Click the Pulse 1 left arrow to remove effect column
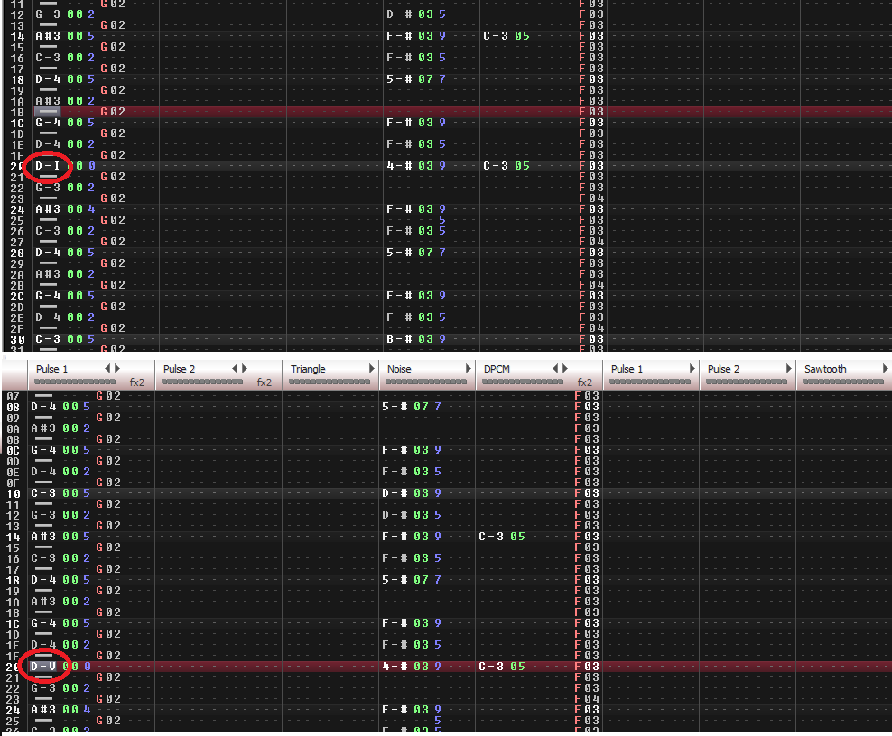Image resolution: width=892 pixels, height=736 pixels. 107,369
